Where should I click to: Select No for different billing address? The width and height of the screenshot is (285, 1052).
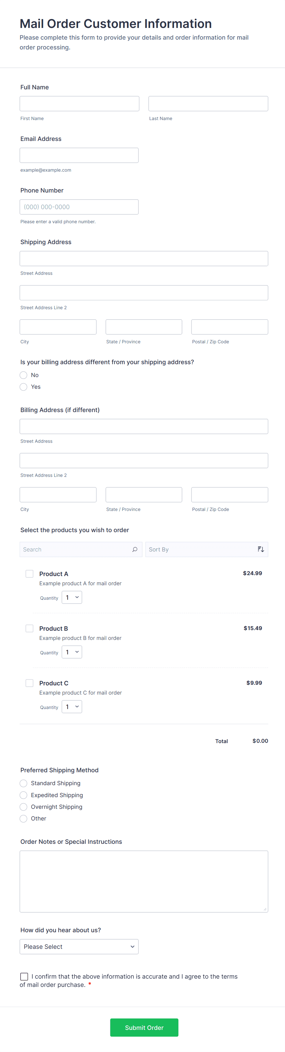(x=24, y=375)
